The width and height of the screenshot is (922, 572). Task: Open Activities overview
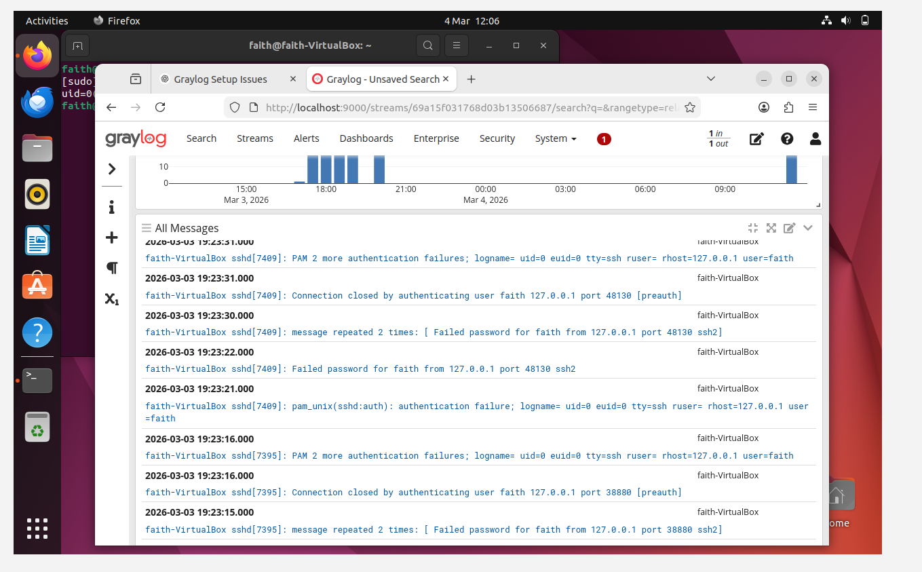(47, 20)
